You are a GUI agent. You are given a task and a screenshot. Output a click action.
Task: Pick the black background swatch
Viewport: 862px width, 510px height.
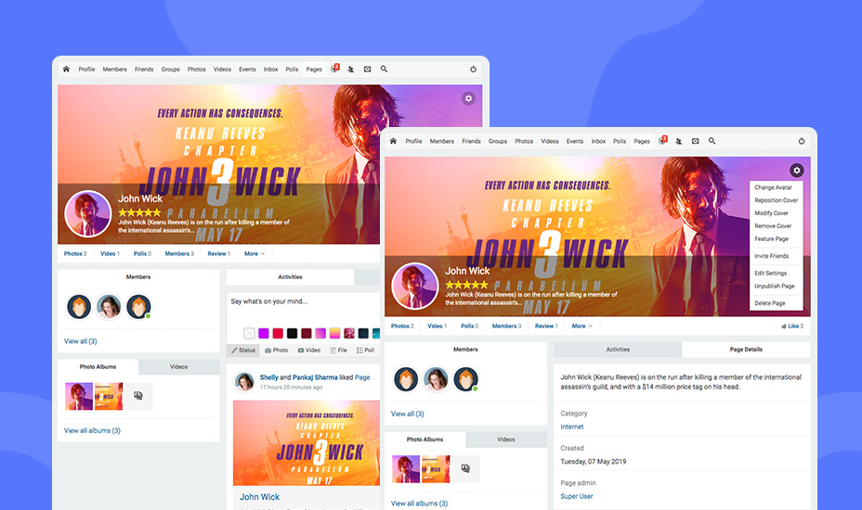[293, 333]
